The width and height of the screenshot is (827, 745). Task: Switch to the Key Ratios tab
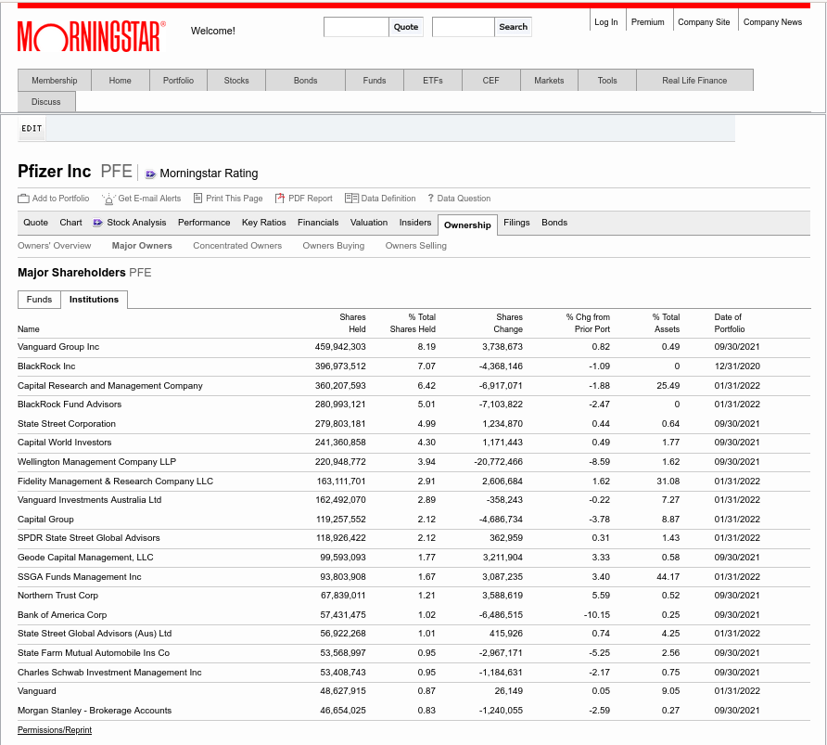(263, 223)
